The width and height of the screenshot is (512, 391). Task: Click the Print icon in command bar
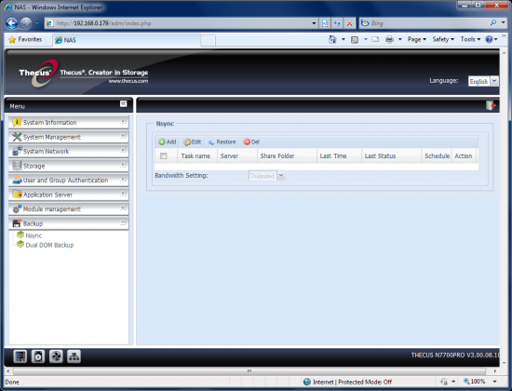(389, 39)
